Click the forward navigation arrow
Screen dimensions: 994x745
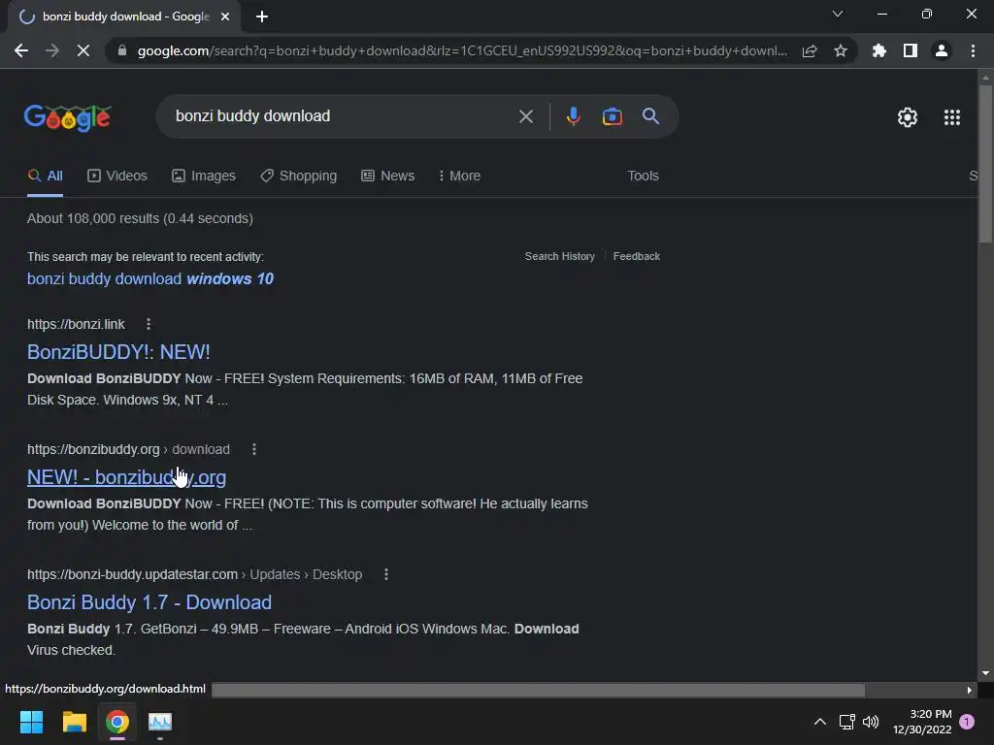coord(52,50)
